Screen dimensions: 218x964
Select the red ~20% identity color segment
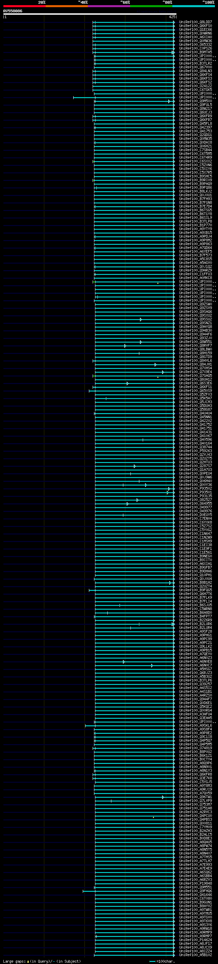[24, 6]
